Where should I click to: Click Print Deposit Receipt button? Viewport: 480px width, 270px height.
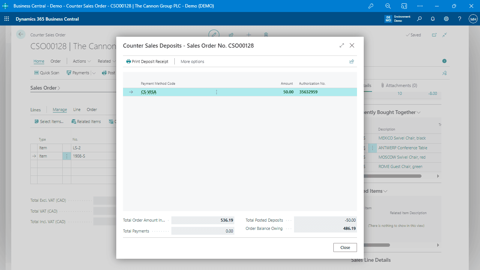(x=147, y=61)
